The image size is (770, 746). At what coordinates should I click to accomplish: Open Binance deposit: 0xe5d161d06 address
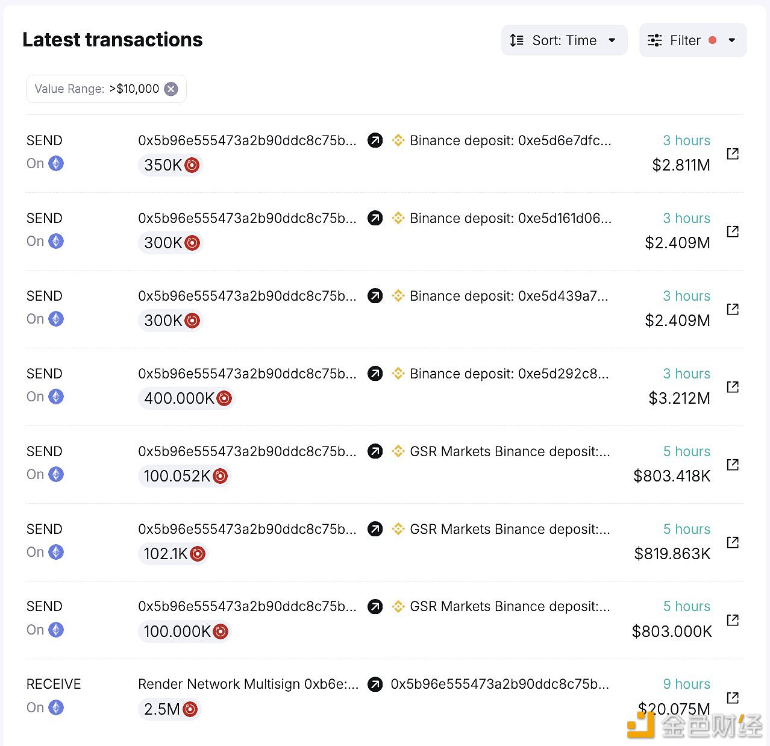[x=510, y=218]
